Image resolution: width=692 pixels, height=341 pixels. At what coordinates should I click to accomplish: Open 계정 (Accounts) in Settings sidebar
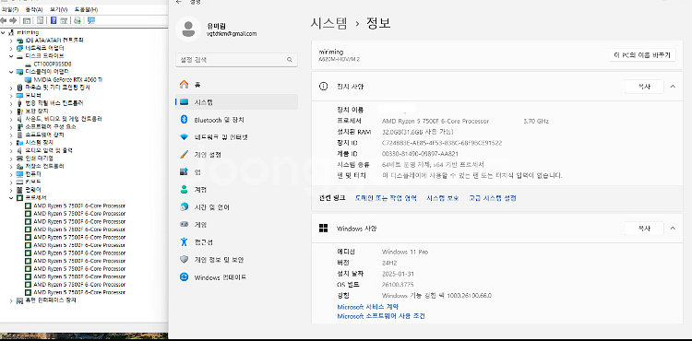(x=236, y=190)
